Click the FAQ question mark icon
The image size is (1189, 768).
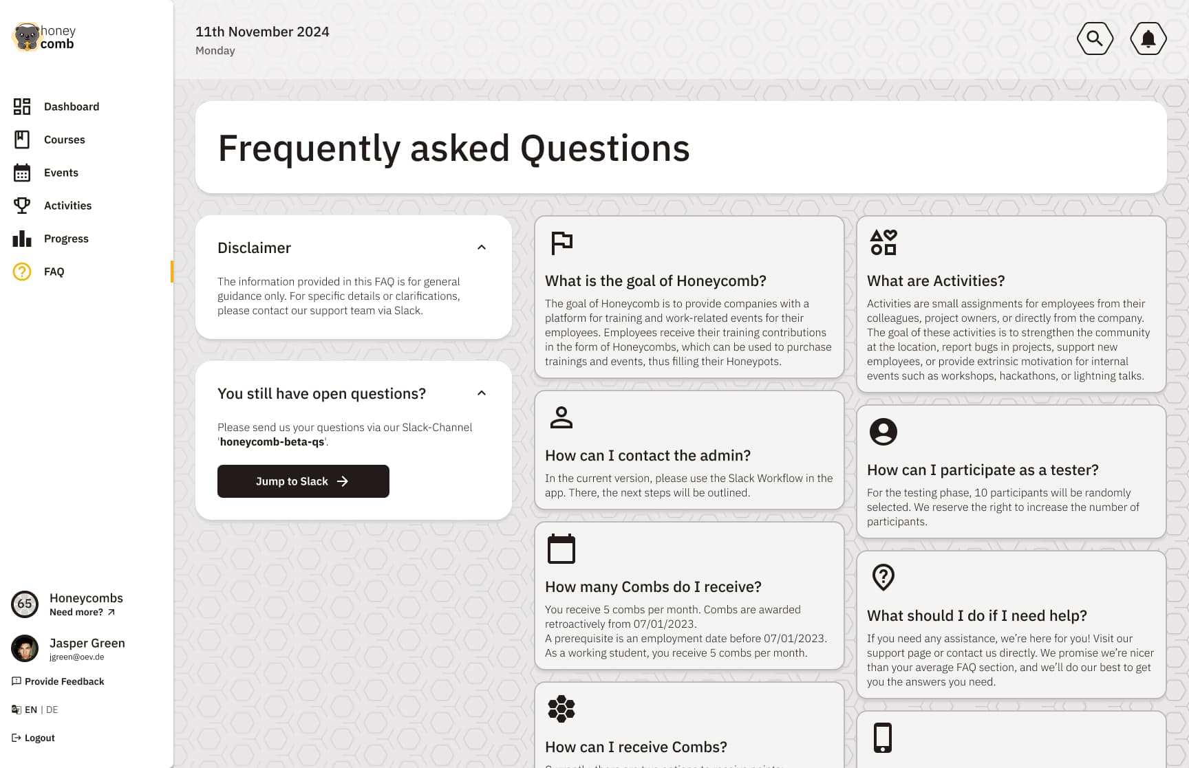(22, 272)
